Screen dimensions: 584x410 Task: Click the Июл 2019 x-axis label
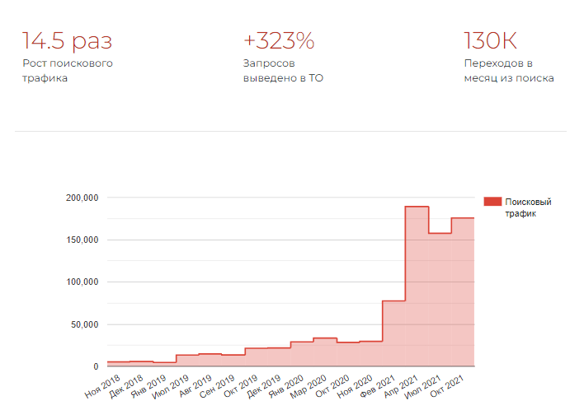pos(170,387)
